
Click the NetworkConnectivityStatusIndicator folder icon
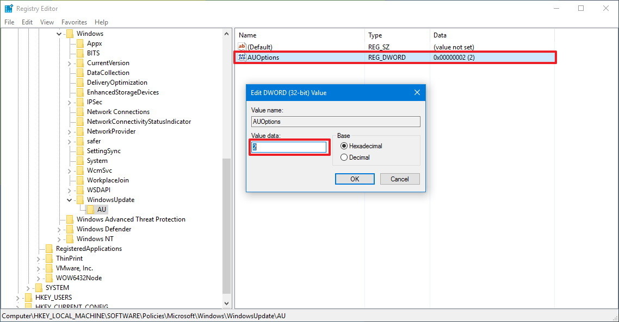tap(80, 122)
